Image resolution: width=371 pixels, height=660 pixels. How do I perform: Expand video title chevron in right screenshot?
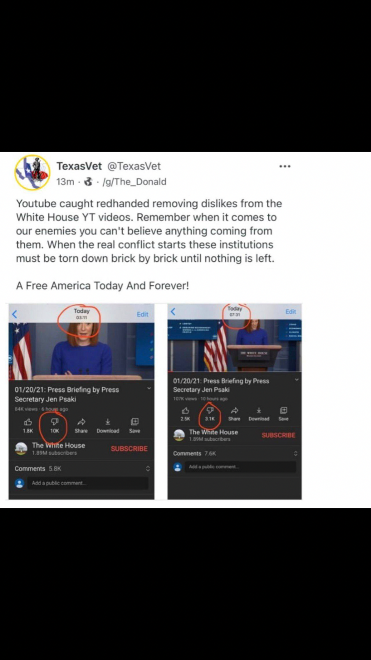[x=296, y=380]
